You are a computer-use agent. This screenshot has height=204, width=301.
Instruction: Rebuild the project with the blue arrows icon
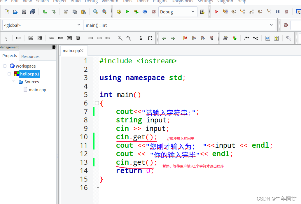145,12
